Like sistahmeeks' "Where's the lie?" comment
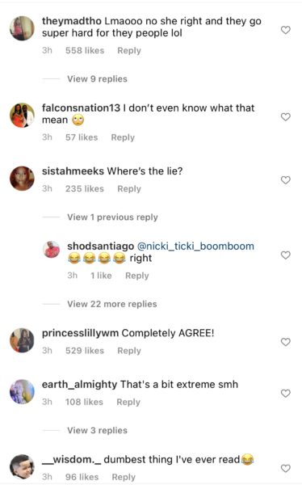The height and width of the screenshot is (485, 302). pos(285,180)
